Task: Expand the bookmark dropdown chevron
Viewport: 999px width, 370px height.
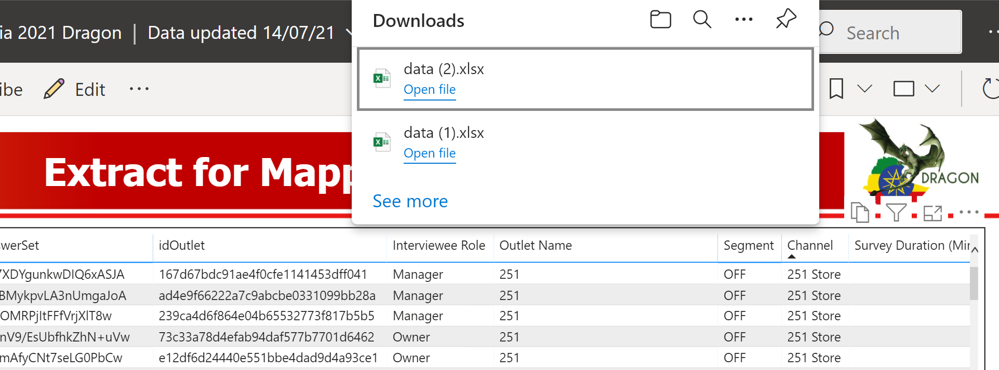Action: click(x=864, y=89)
